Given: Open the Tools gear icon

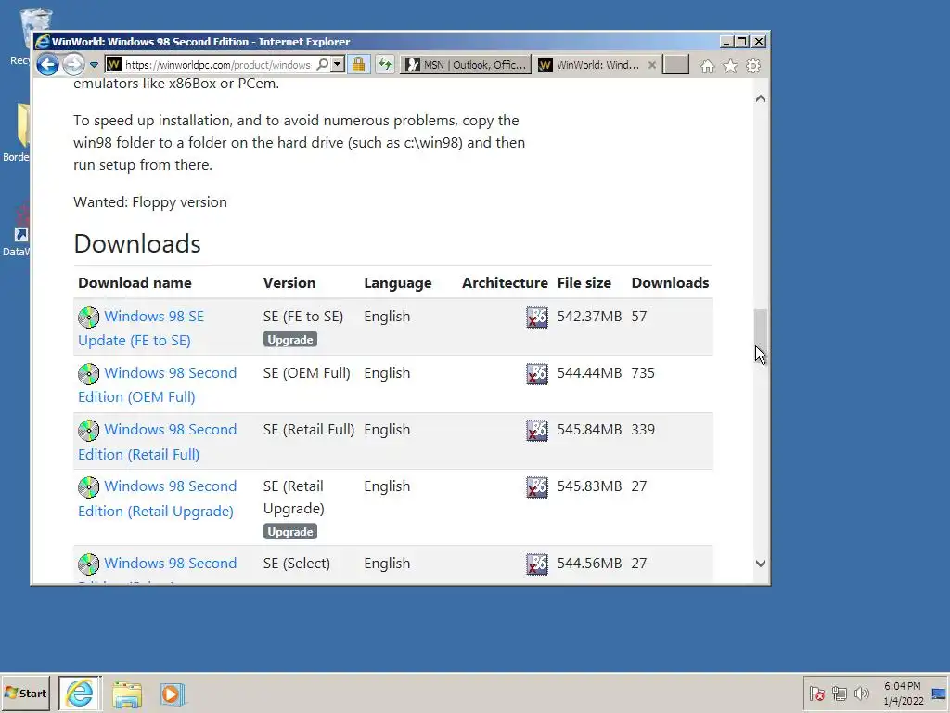Looking at the screenshot, I should pyautogui.click(x=753, y=66).
